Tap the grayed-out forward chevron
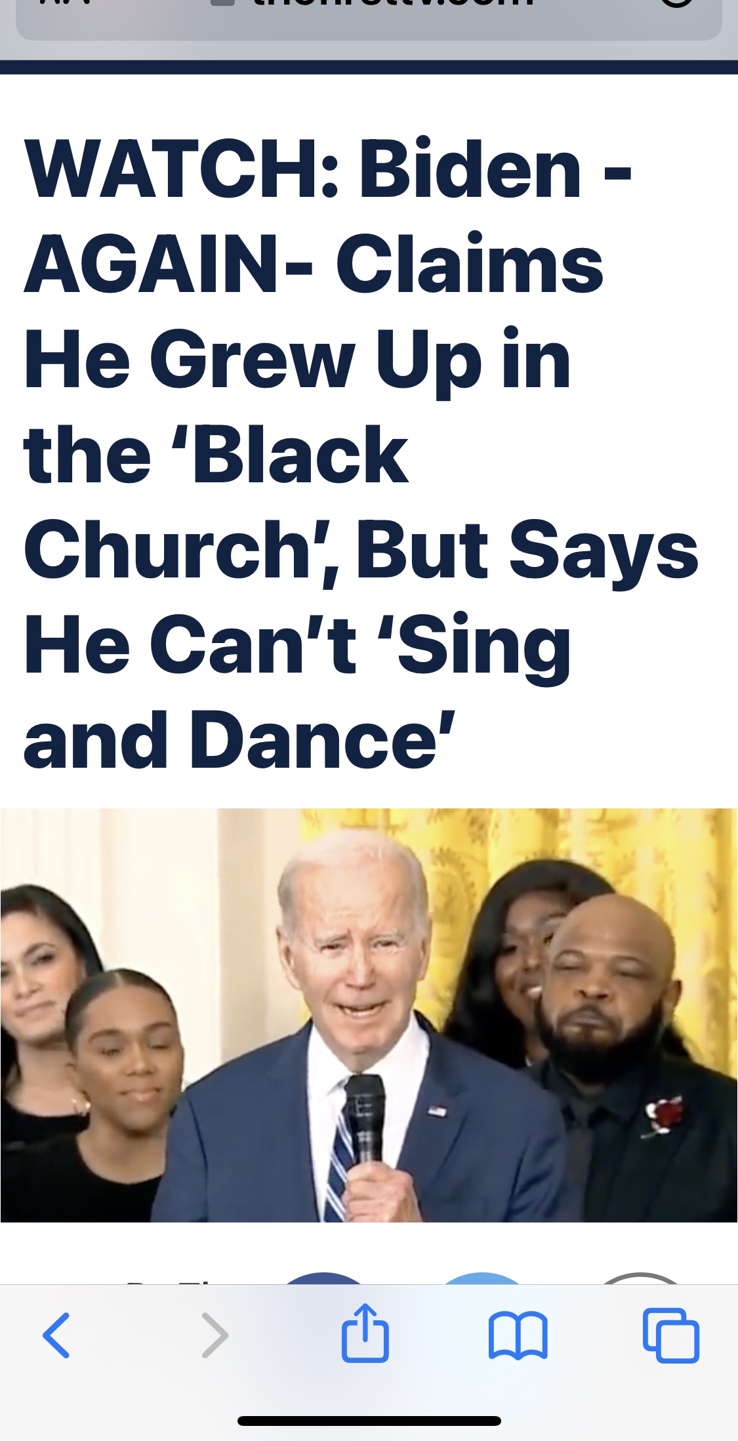 (215, 1335)
